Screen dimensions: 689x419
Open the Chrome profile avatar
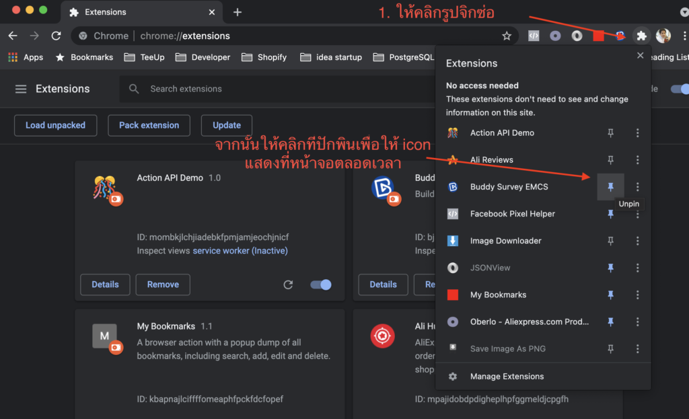click(663, 36)
